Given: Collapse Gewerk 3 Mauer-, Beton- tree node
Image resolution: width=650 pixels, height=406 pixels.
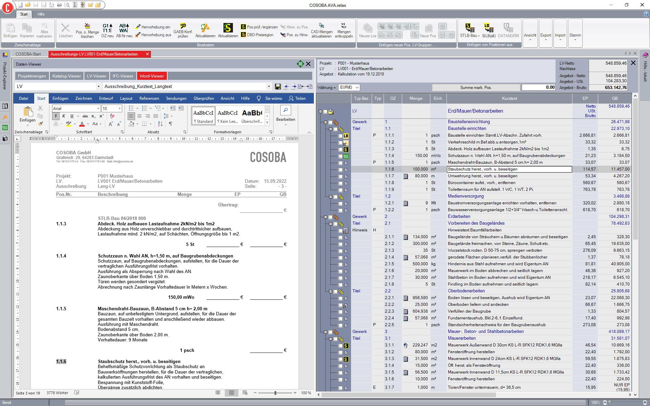Looking at the screenshot, I should coord(325,332).
